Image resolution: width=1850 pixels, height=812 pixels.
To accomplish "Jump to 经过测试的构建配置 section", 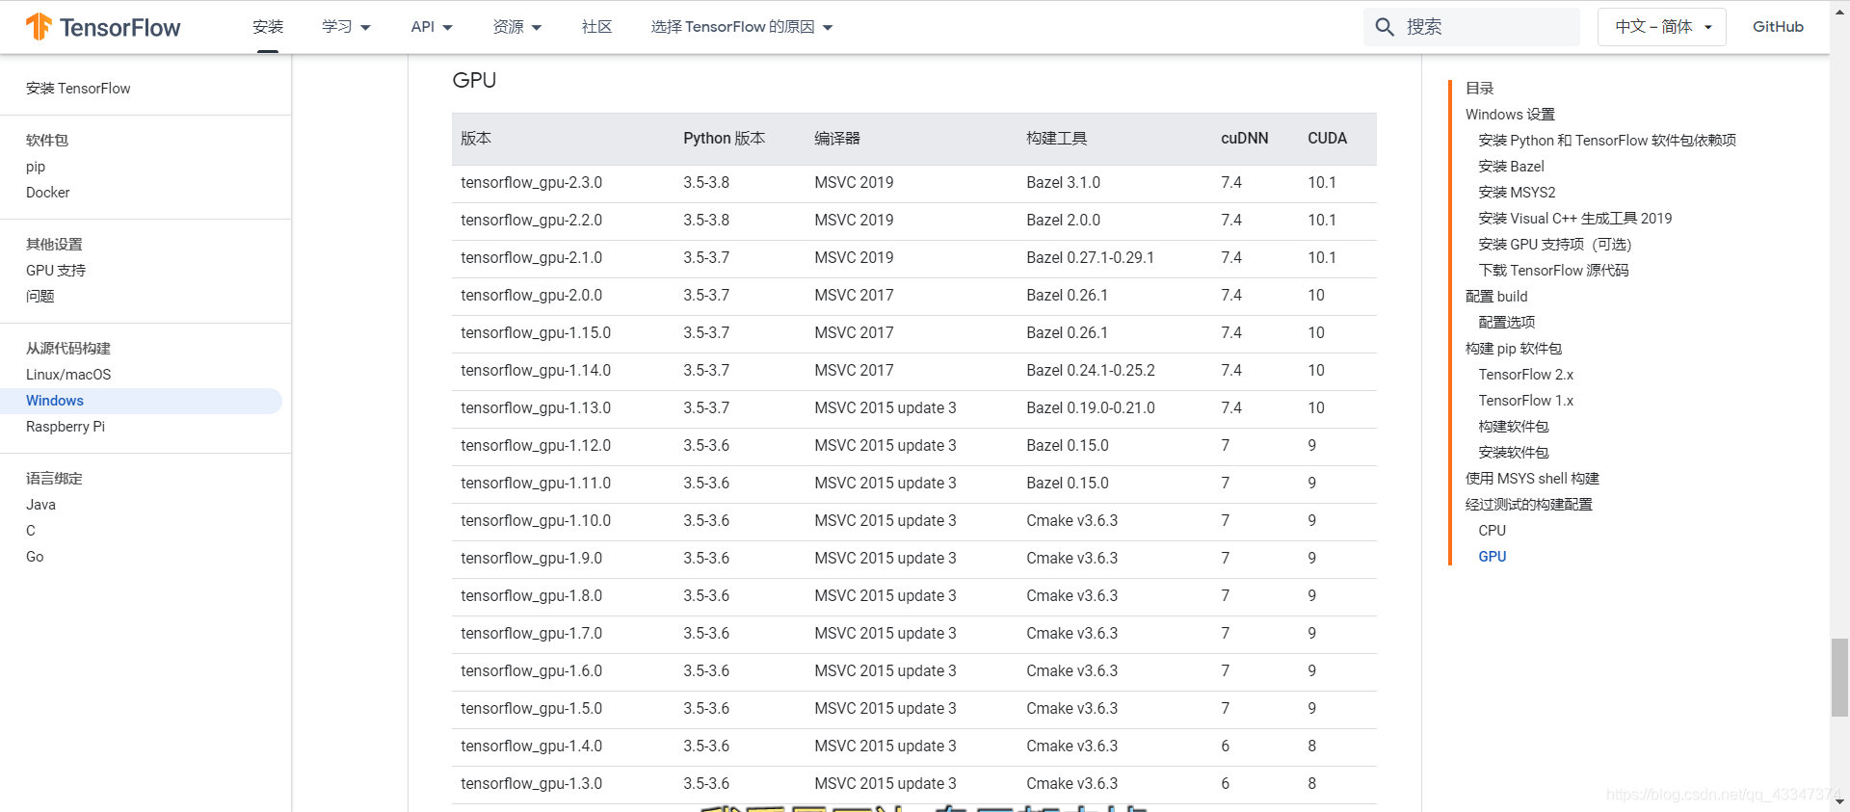I will (1529, 505).
